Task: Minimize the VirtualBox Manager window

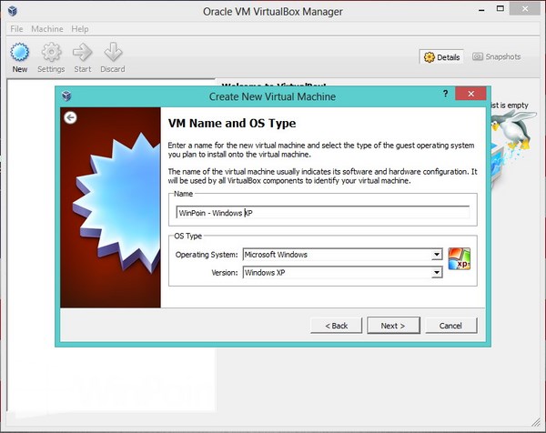Action: [x=481, y=10]
